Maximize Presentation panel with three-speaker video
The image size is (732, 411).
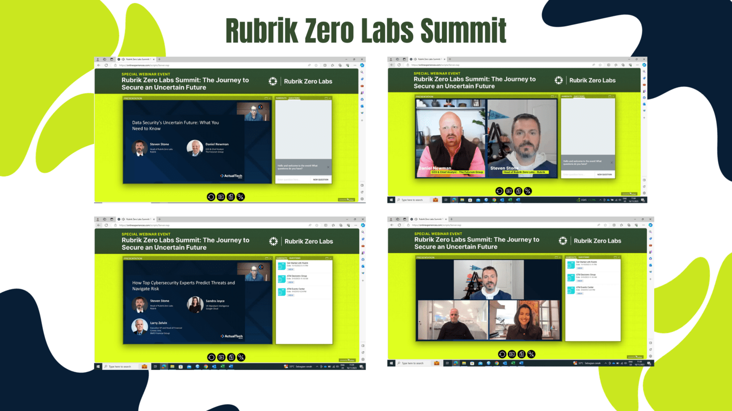tap(556, 257)
